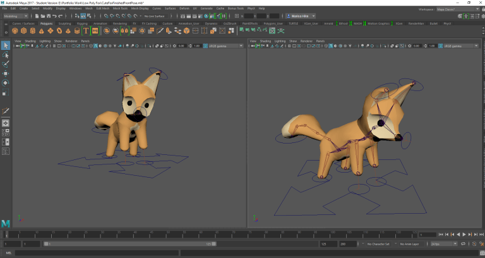Toggle Attribute Editor panel icon at top right

(x=471, y=16)
